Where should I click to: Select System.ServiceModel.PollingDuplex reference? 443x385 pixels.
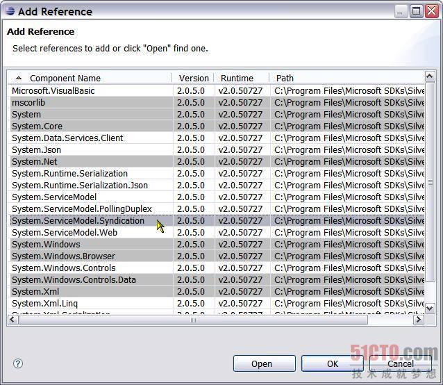(216, 209)
